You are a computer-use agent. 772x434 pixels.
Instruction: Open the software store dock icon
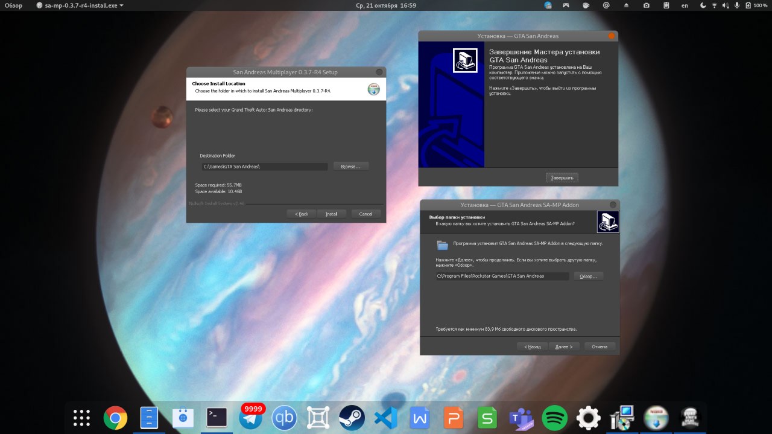(x=183, y=418)
